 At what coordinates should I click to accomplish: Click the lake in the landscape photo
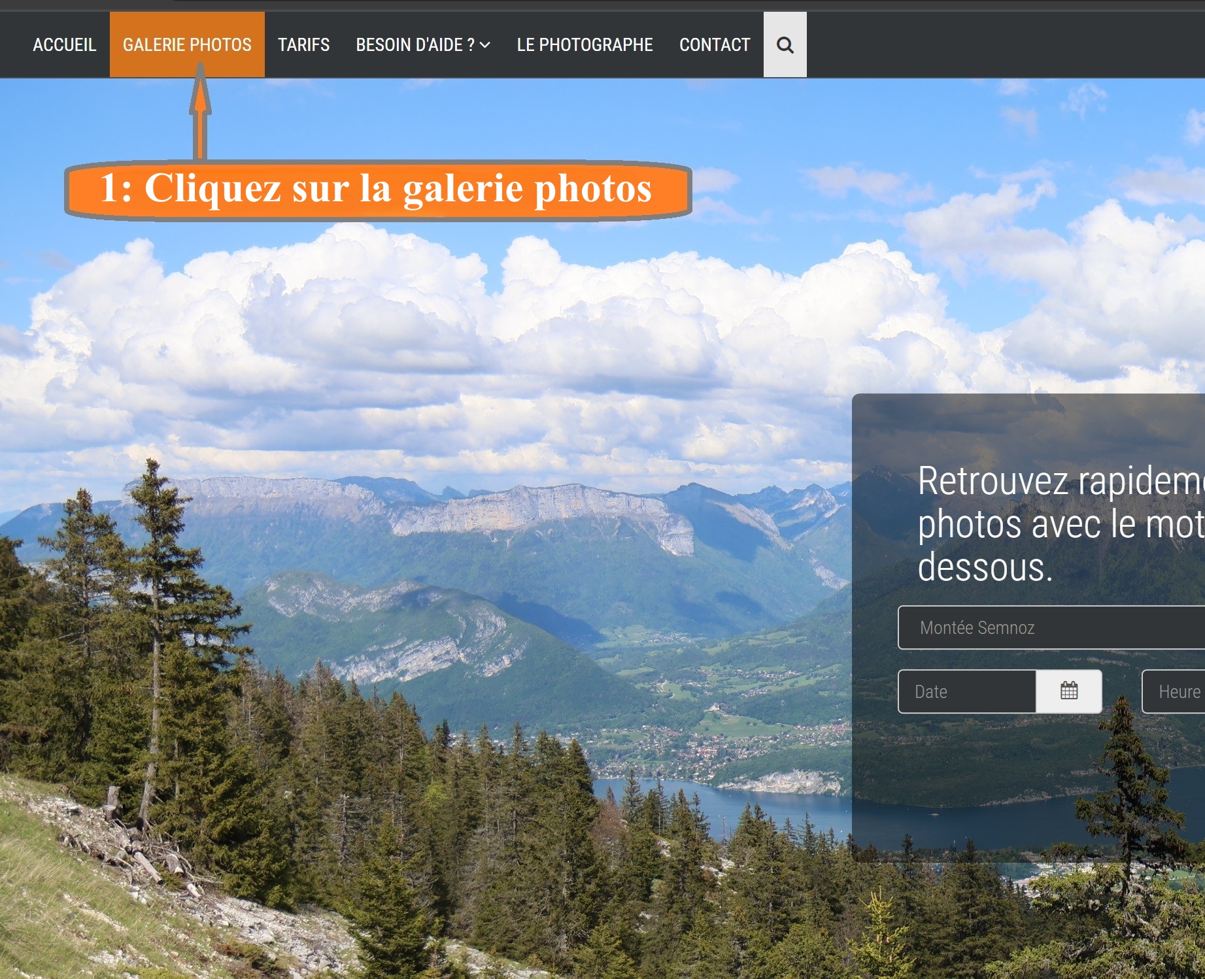pos(719,807)
